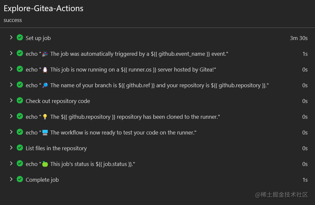Click green success icon for Set up job
The image size is (315, 205).
pos(20,37)
